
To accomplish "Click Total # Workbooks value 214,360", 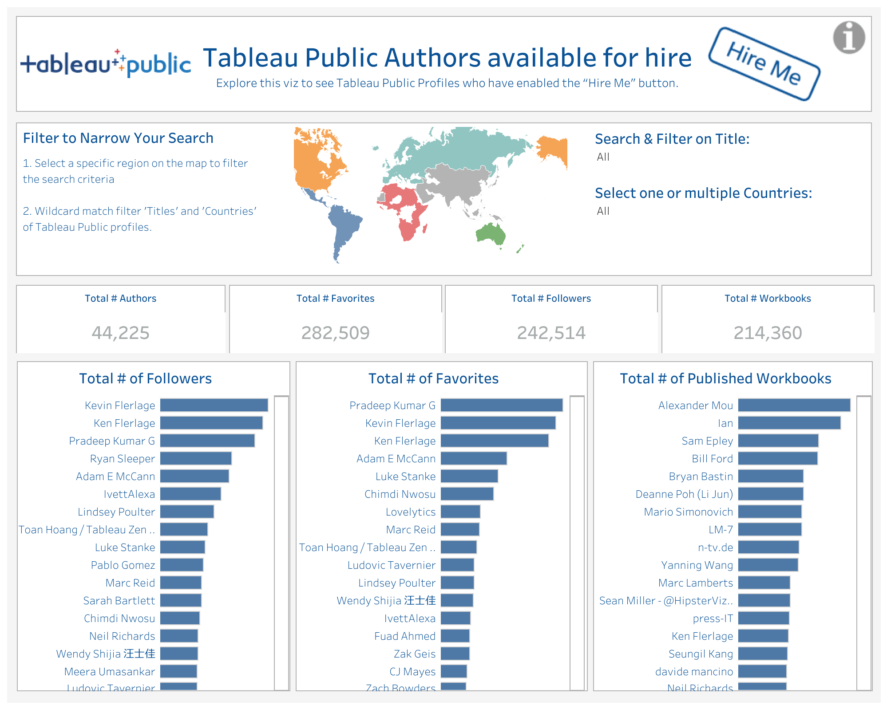I will tap(768, 333).
